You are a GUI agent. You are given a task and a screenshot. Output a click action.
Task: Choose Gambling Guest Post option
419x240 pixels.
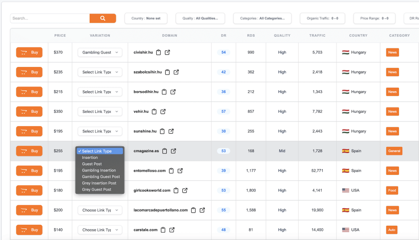pos(101,177)
